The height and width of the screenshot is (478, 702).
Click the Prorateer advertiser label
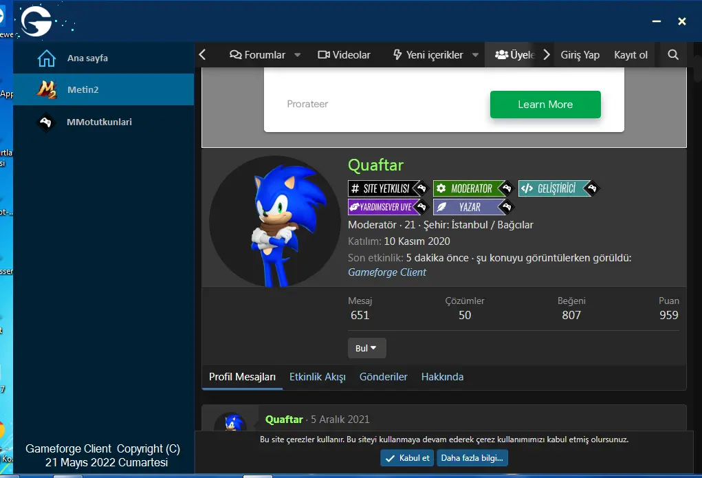307,104
